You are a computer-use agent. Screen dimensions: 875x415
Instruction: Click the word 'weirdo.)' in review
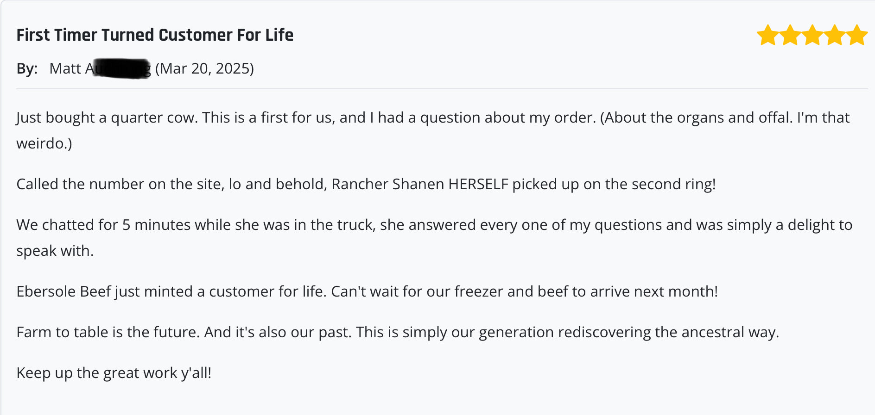click(44, 143)
